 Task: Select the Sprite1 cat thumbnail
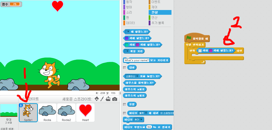tap(28, 113)
